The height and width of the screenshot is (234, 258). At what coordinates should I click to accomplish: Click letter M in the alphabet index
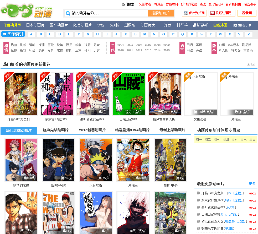(145, 34)
